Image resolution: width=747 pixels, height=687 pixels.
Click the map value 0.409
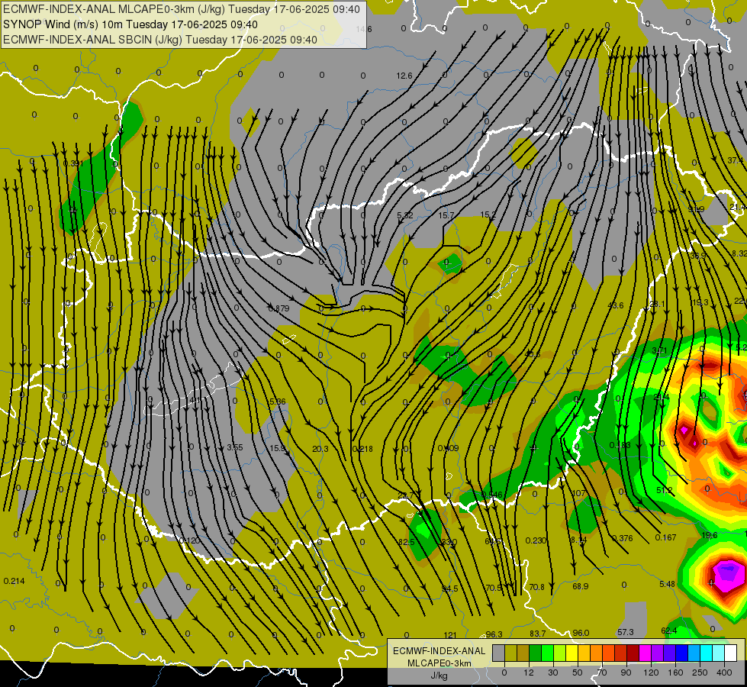(449, 448)
